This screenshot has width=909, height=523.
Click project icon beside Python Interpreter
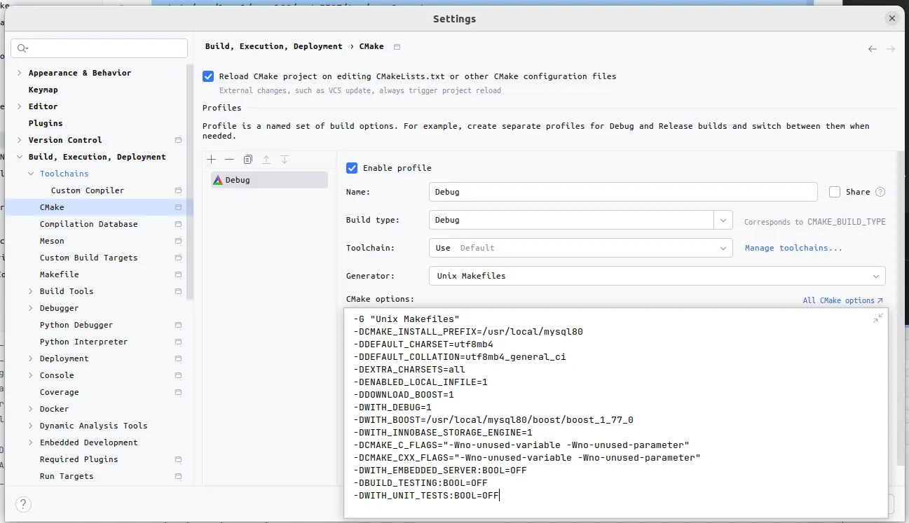point(178,342)
